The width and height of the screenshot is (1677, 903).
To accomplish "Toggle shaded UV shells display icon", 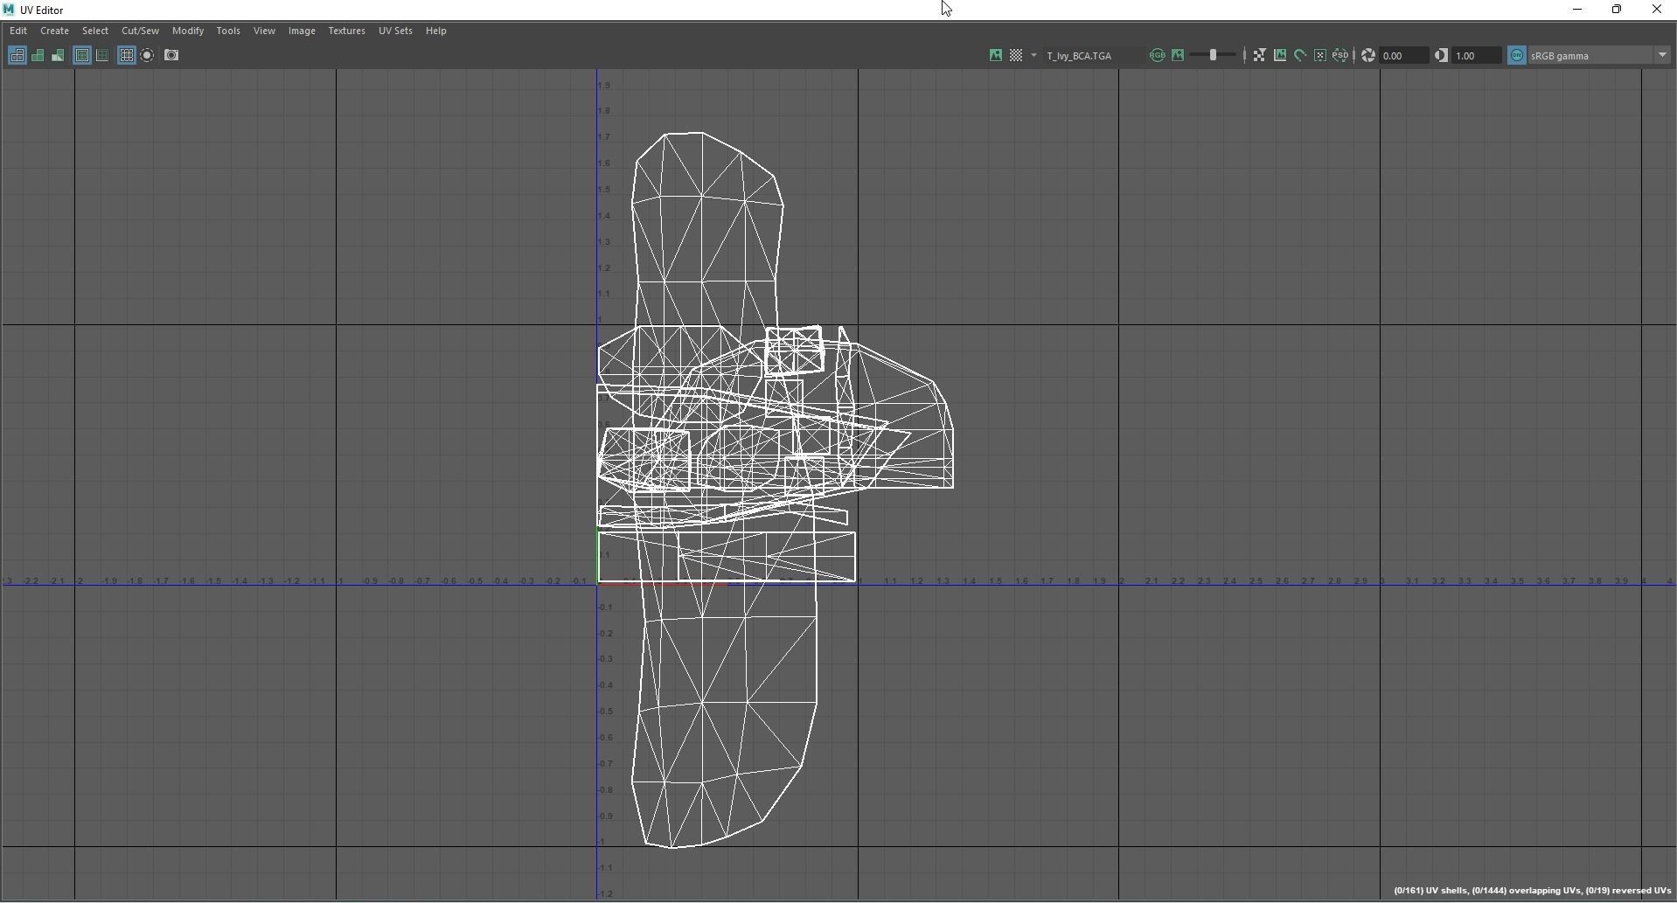I will pos(38,55).
